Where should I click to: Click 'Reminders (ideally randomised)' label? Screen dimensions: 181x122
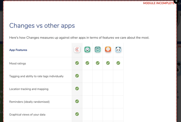[x=29, y=102]
